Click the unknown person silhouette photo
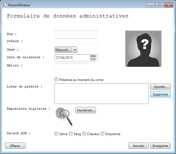 (x=143, y=49)
